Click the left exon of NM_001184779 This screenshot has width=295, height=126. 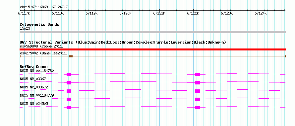tap(69, 99)
